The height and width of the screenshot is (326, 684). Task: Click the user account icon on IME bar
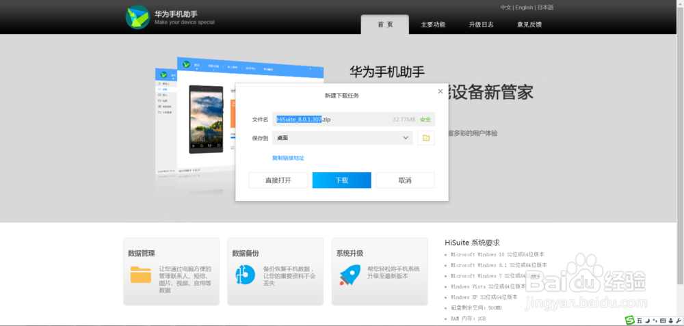tap(670, 321)
